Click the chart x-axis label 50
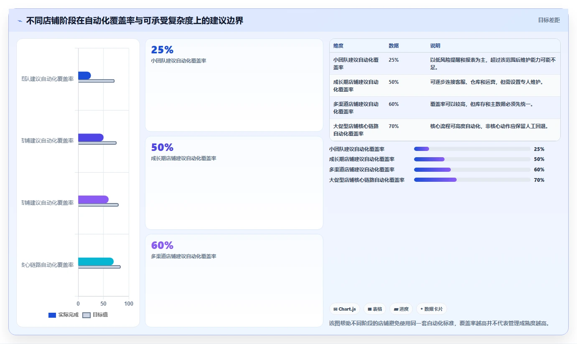 pyautogui.click(x=103, y=304)
